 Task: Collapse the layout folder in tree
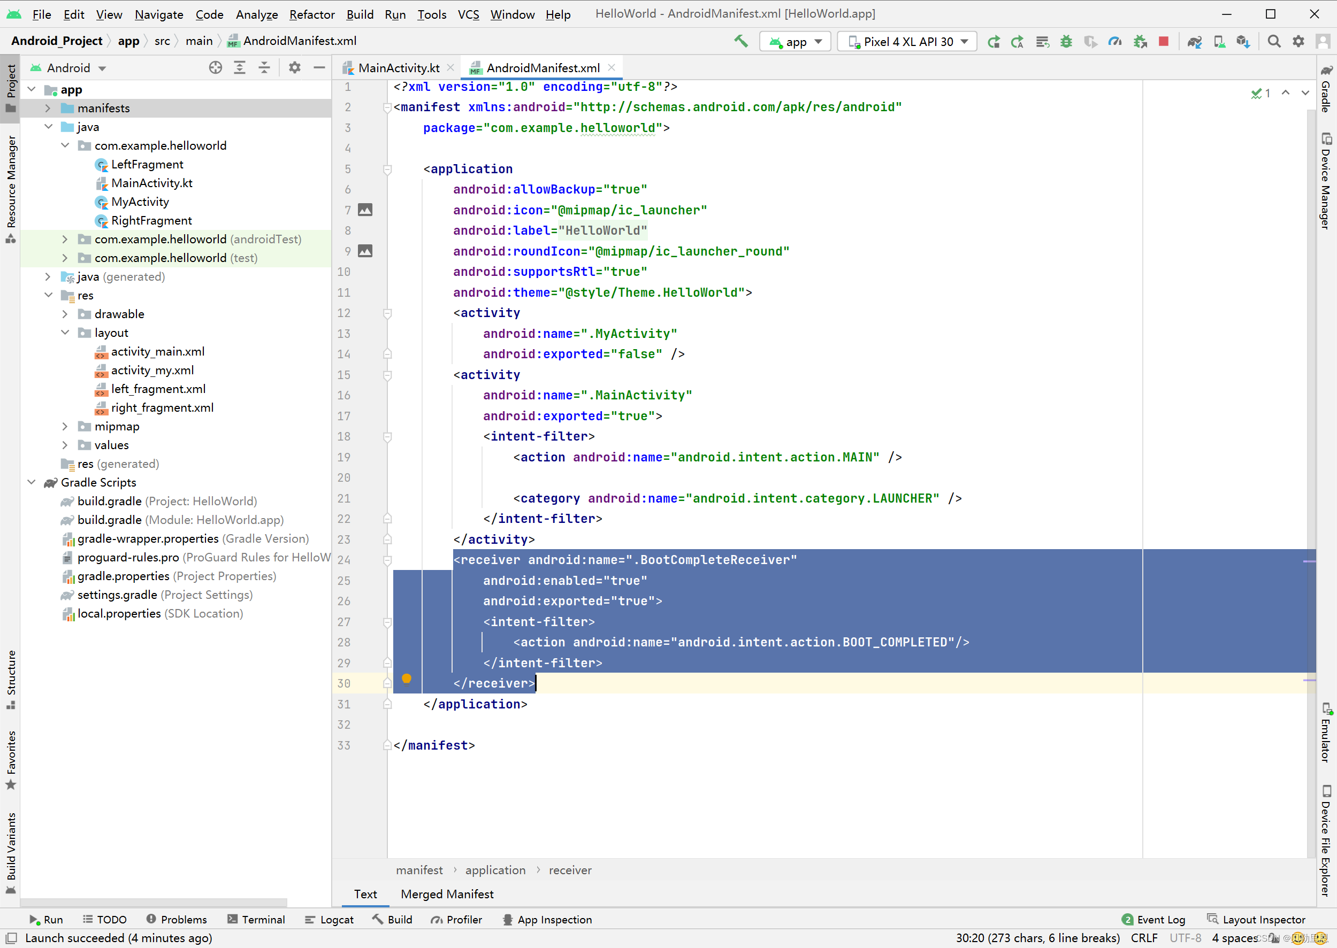65,333
